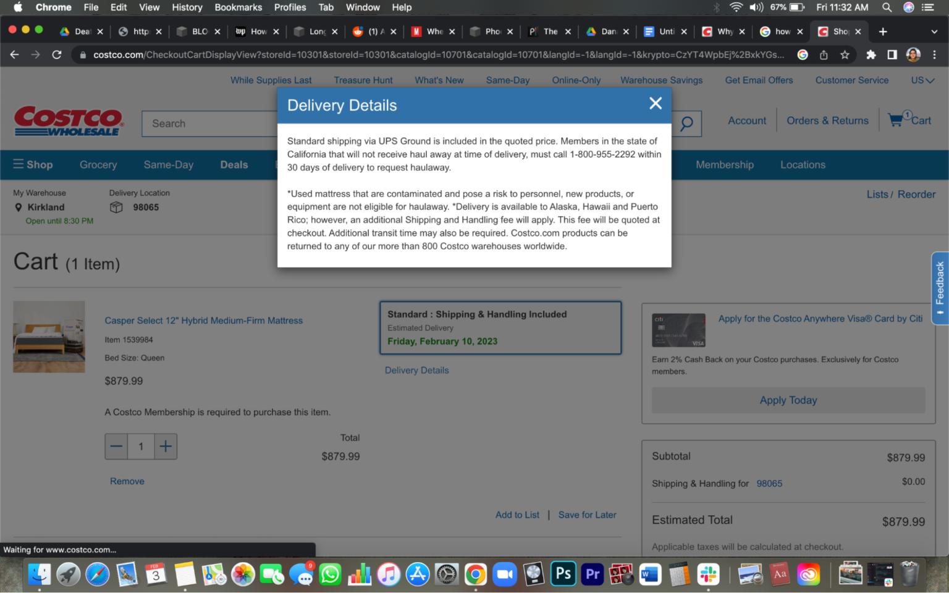Viewport: 949px width, 593px height.
Task: Open Chrome extensions puzzle icon
Action: click(871, 55)
